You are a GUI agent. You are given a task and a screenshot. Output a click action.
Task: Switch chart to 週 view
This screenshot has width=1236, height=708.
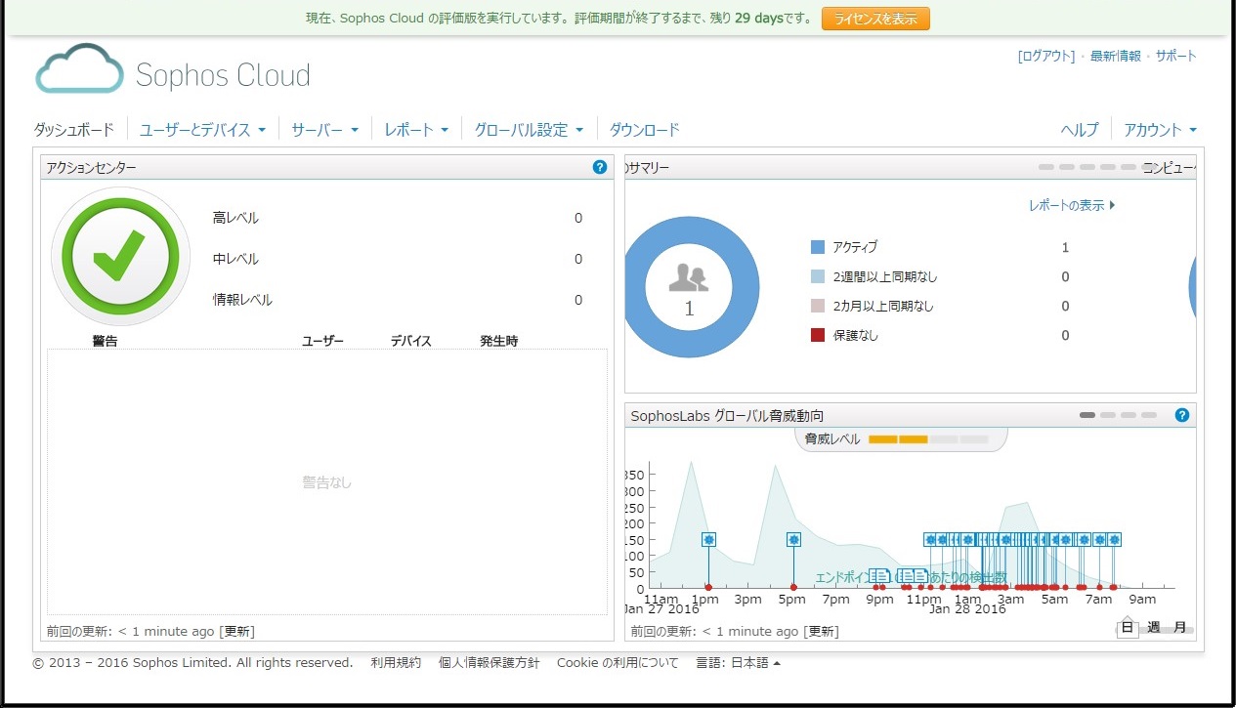click(1154, 627)
